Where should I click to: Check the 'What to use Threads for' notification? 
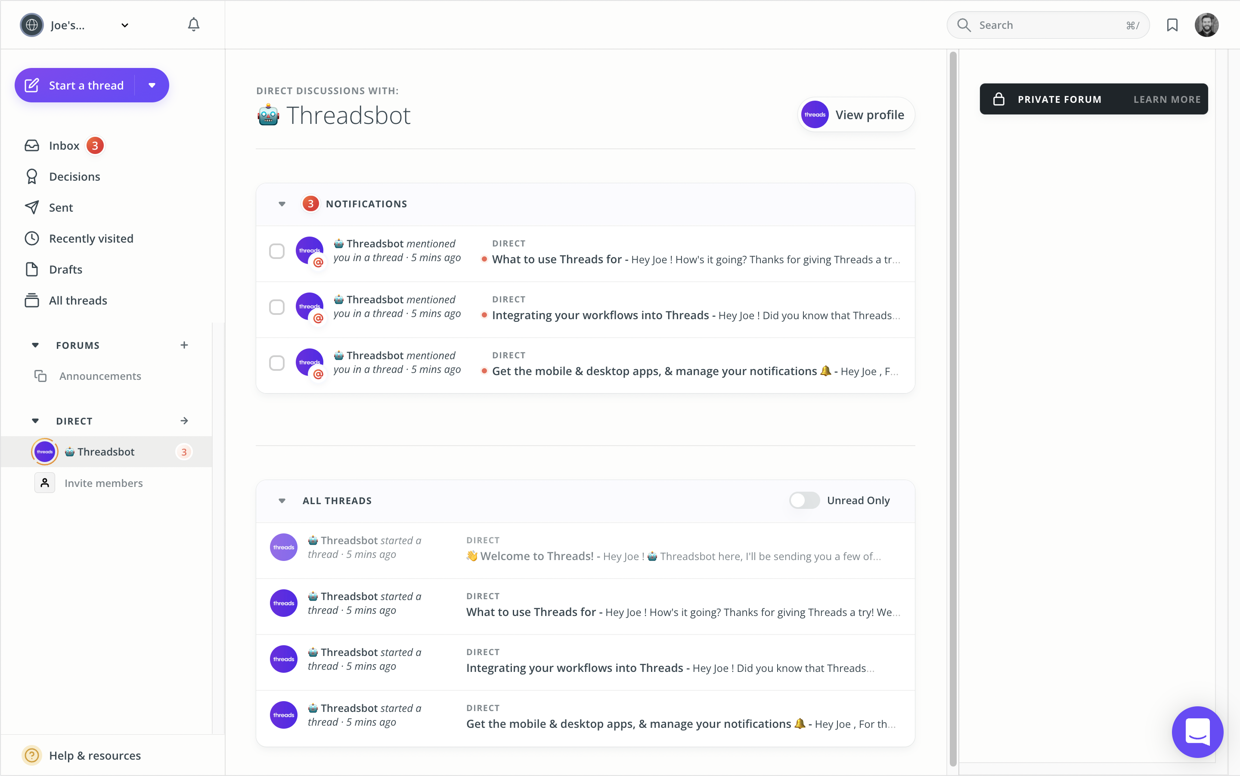[x=277, y=251]
